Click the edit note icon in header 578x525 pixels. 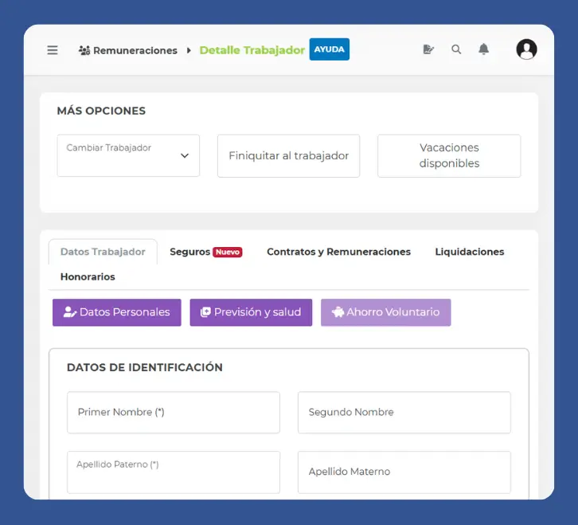pyautogui.click(x=428, y=49)
